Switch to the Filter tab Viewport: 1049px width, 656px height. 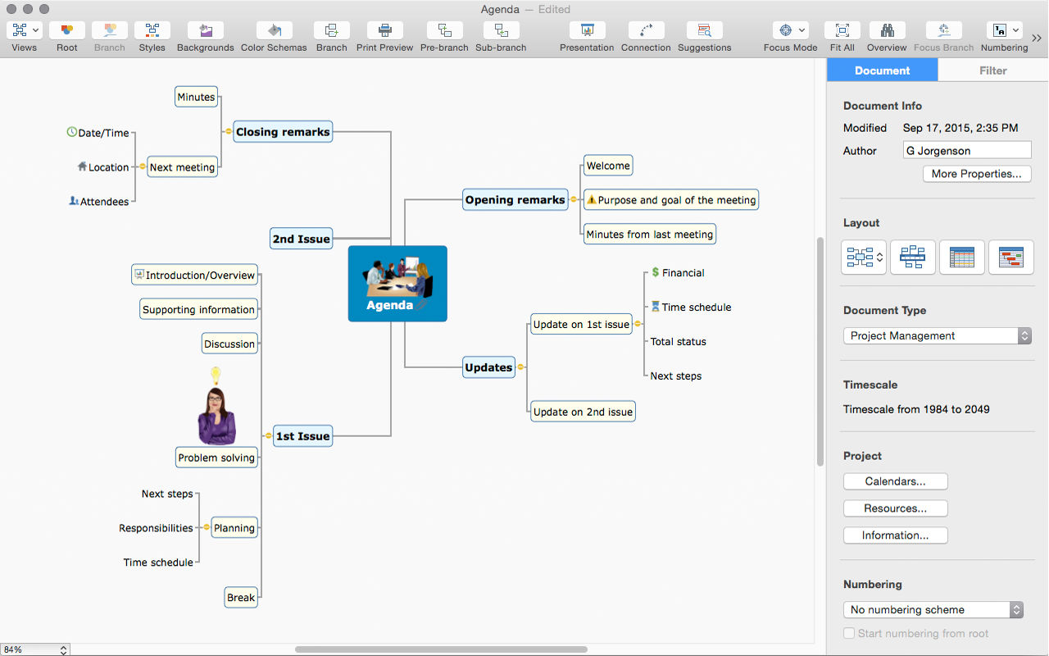click(992, 71)
